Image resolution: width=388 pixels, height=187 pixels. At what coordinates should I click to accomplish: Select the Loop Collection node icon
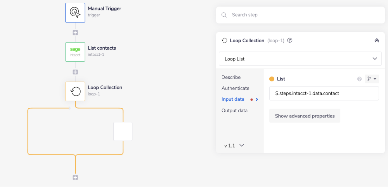click(75, 91)
